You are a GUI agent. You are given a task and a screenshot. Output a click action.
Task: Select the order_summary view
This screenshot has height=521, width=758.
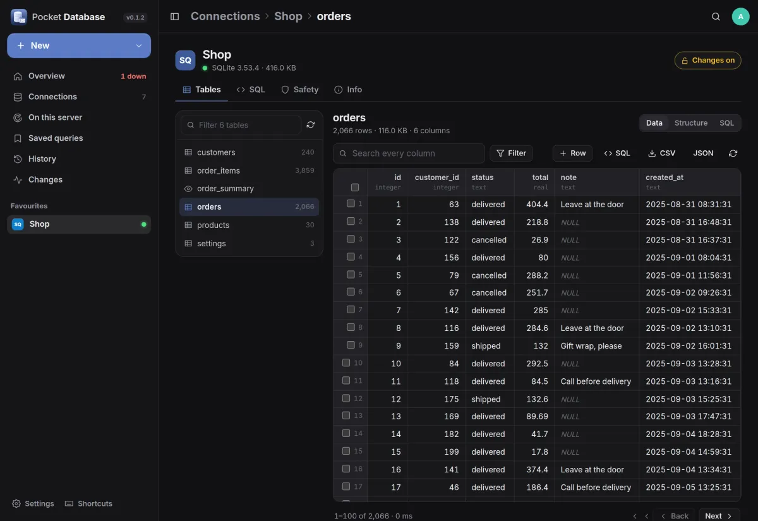coord(249,189)
